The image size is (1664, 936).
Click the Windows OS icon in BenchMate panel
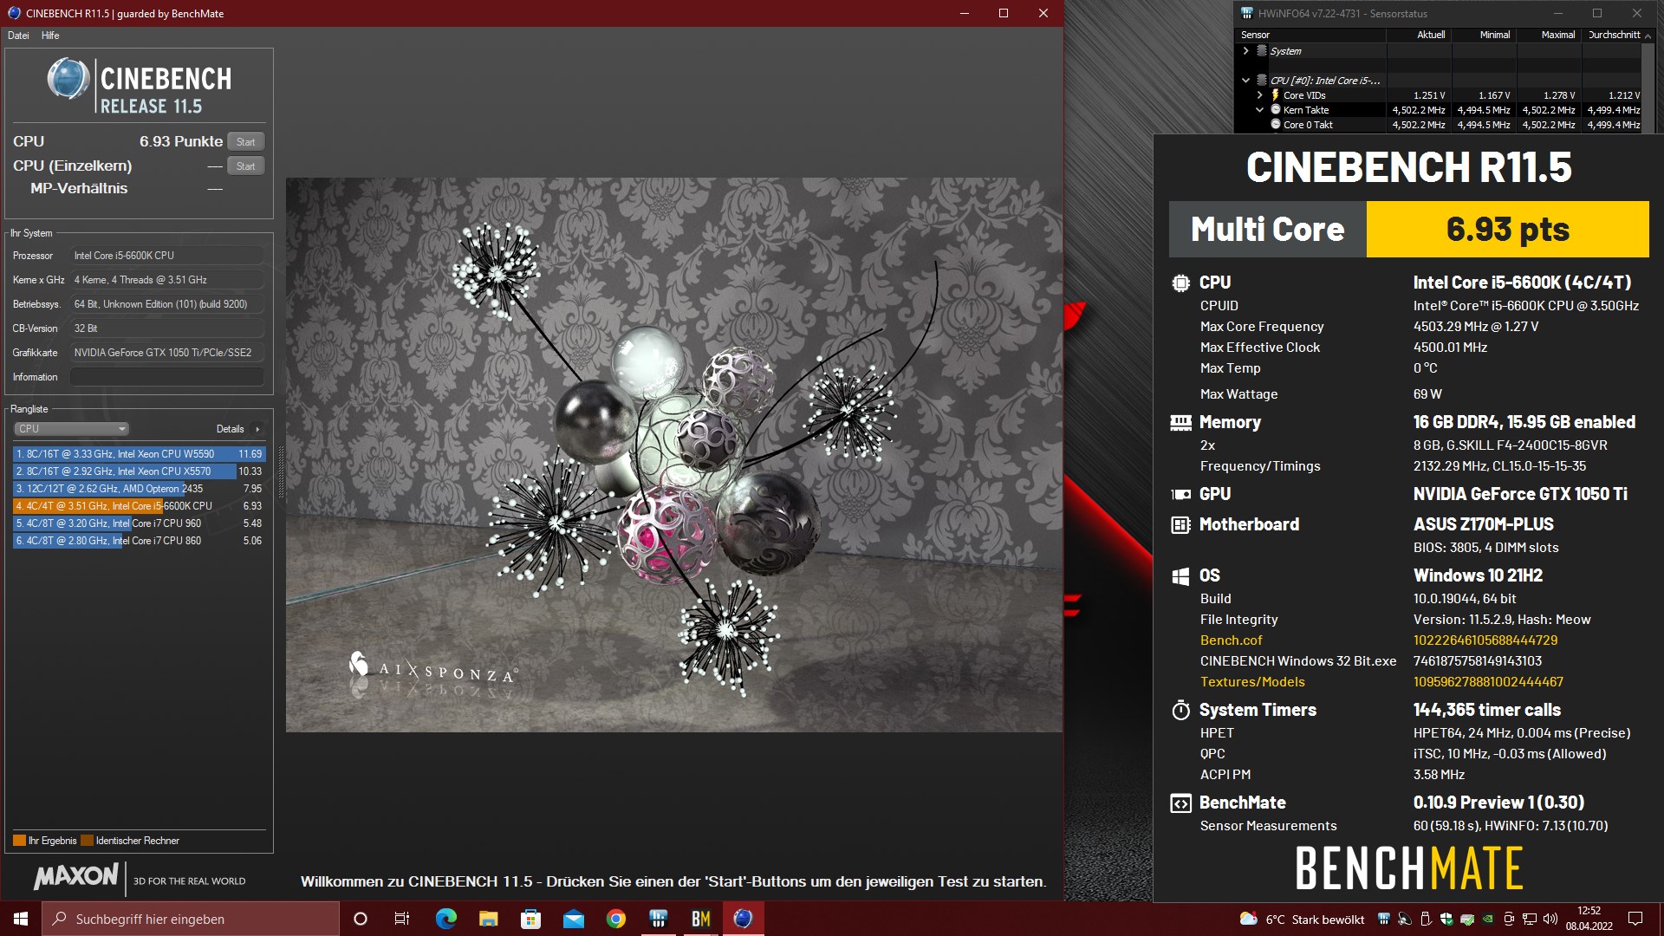1180,576
